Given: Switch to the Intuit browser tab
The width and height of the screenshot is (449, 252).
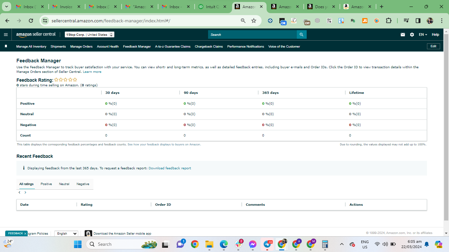Looking at the screenshot, I should 213,7.
